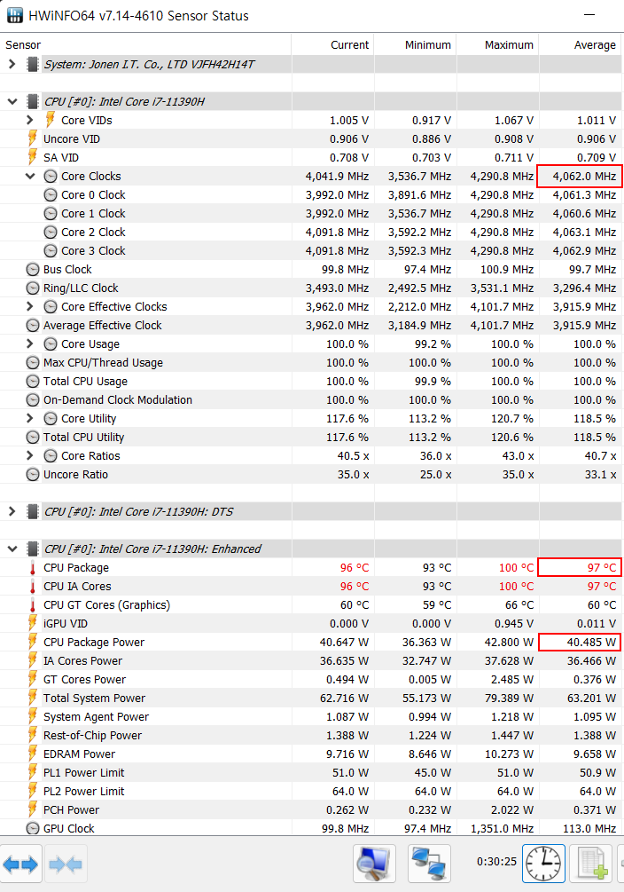Select the IA Cores Power row
The width and height of the screenshot is (624, 892).
point(311,661)
